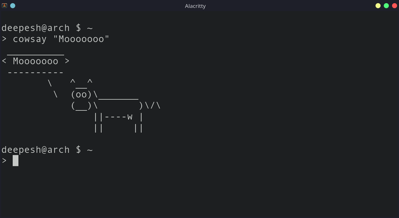Click the cow's rear legs
This screenshot has height=218, width=399.
click(x=138, y=128)
